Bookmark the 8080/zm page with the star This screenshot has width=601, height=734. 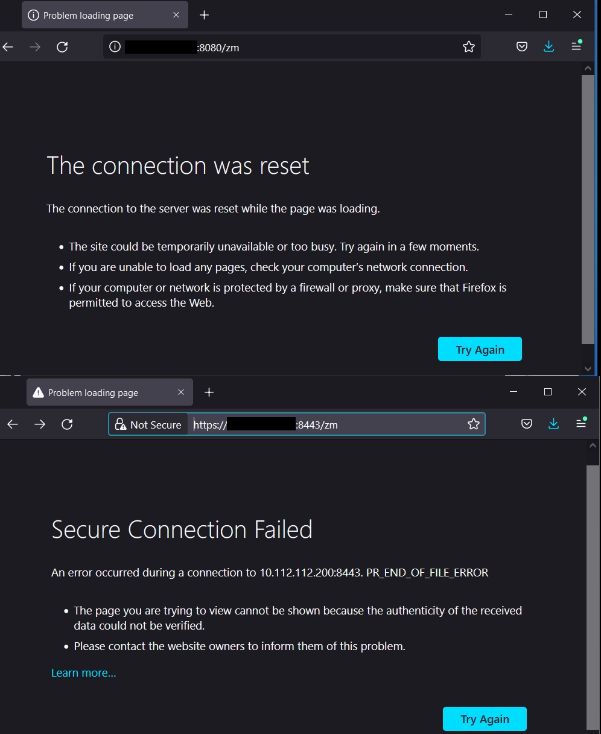469,47
